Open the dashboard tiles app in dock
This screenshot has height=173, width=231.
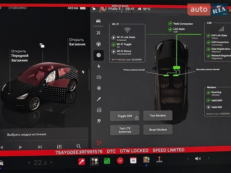click(94, 161)
